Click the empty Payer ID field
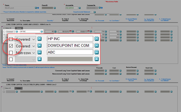Screen dimensions: 181x112 tap(47, 8)
